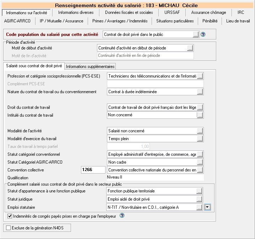Open Convention collective selection list

(200, 170)
